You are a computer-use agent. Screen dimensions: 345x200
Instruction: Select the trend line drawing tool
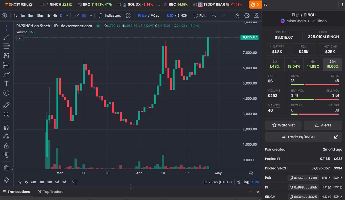pos(4,37)
